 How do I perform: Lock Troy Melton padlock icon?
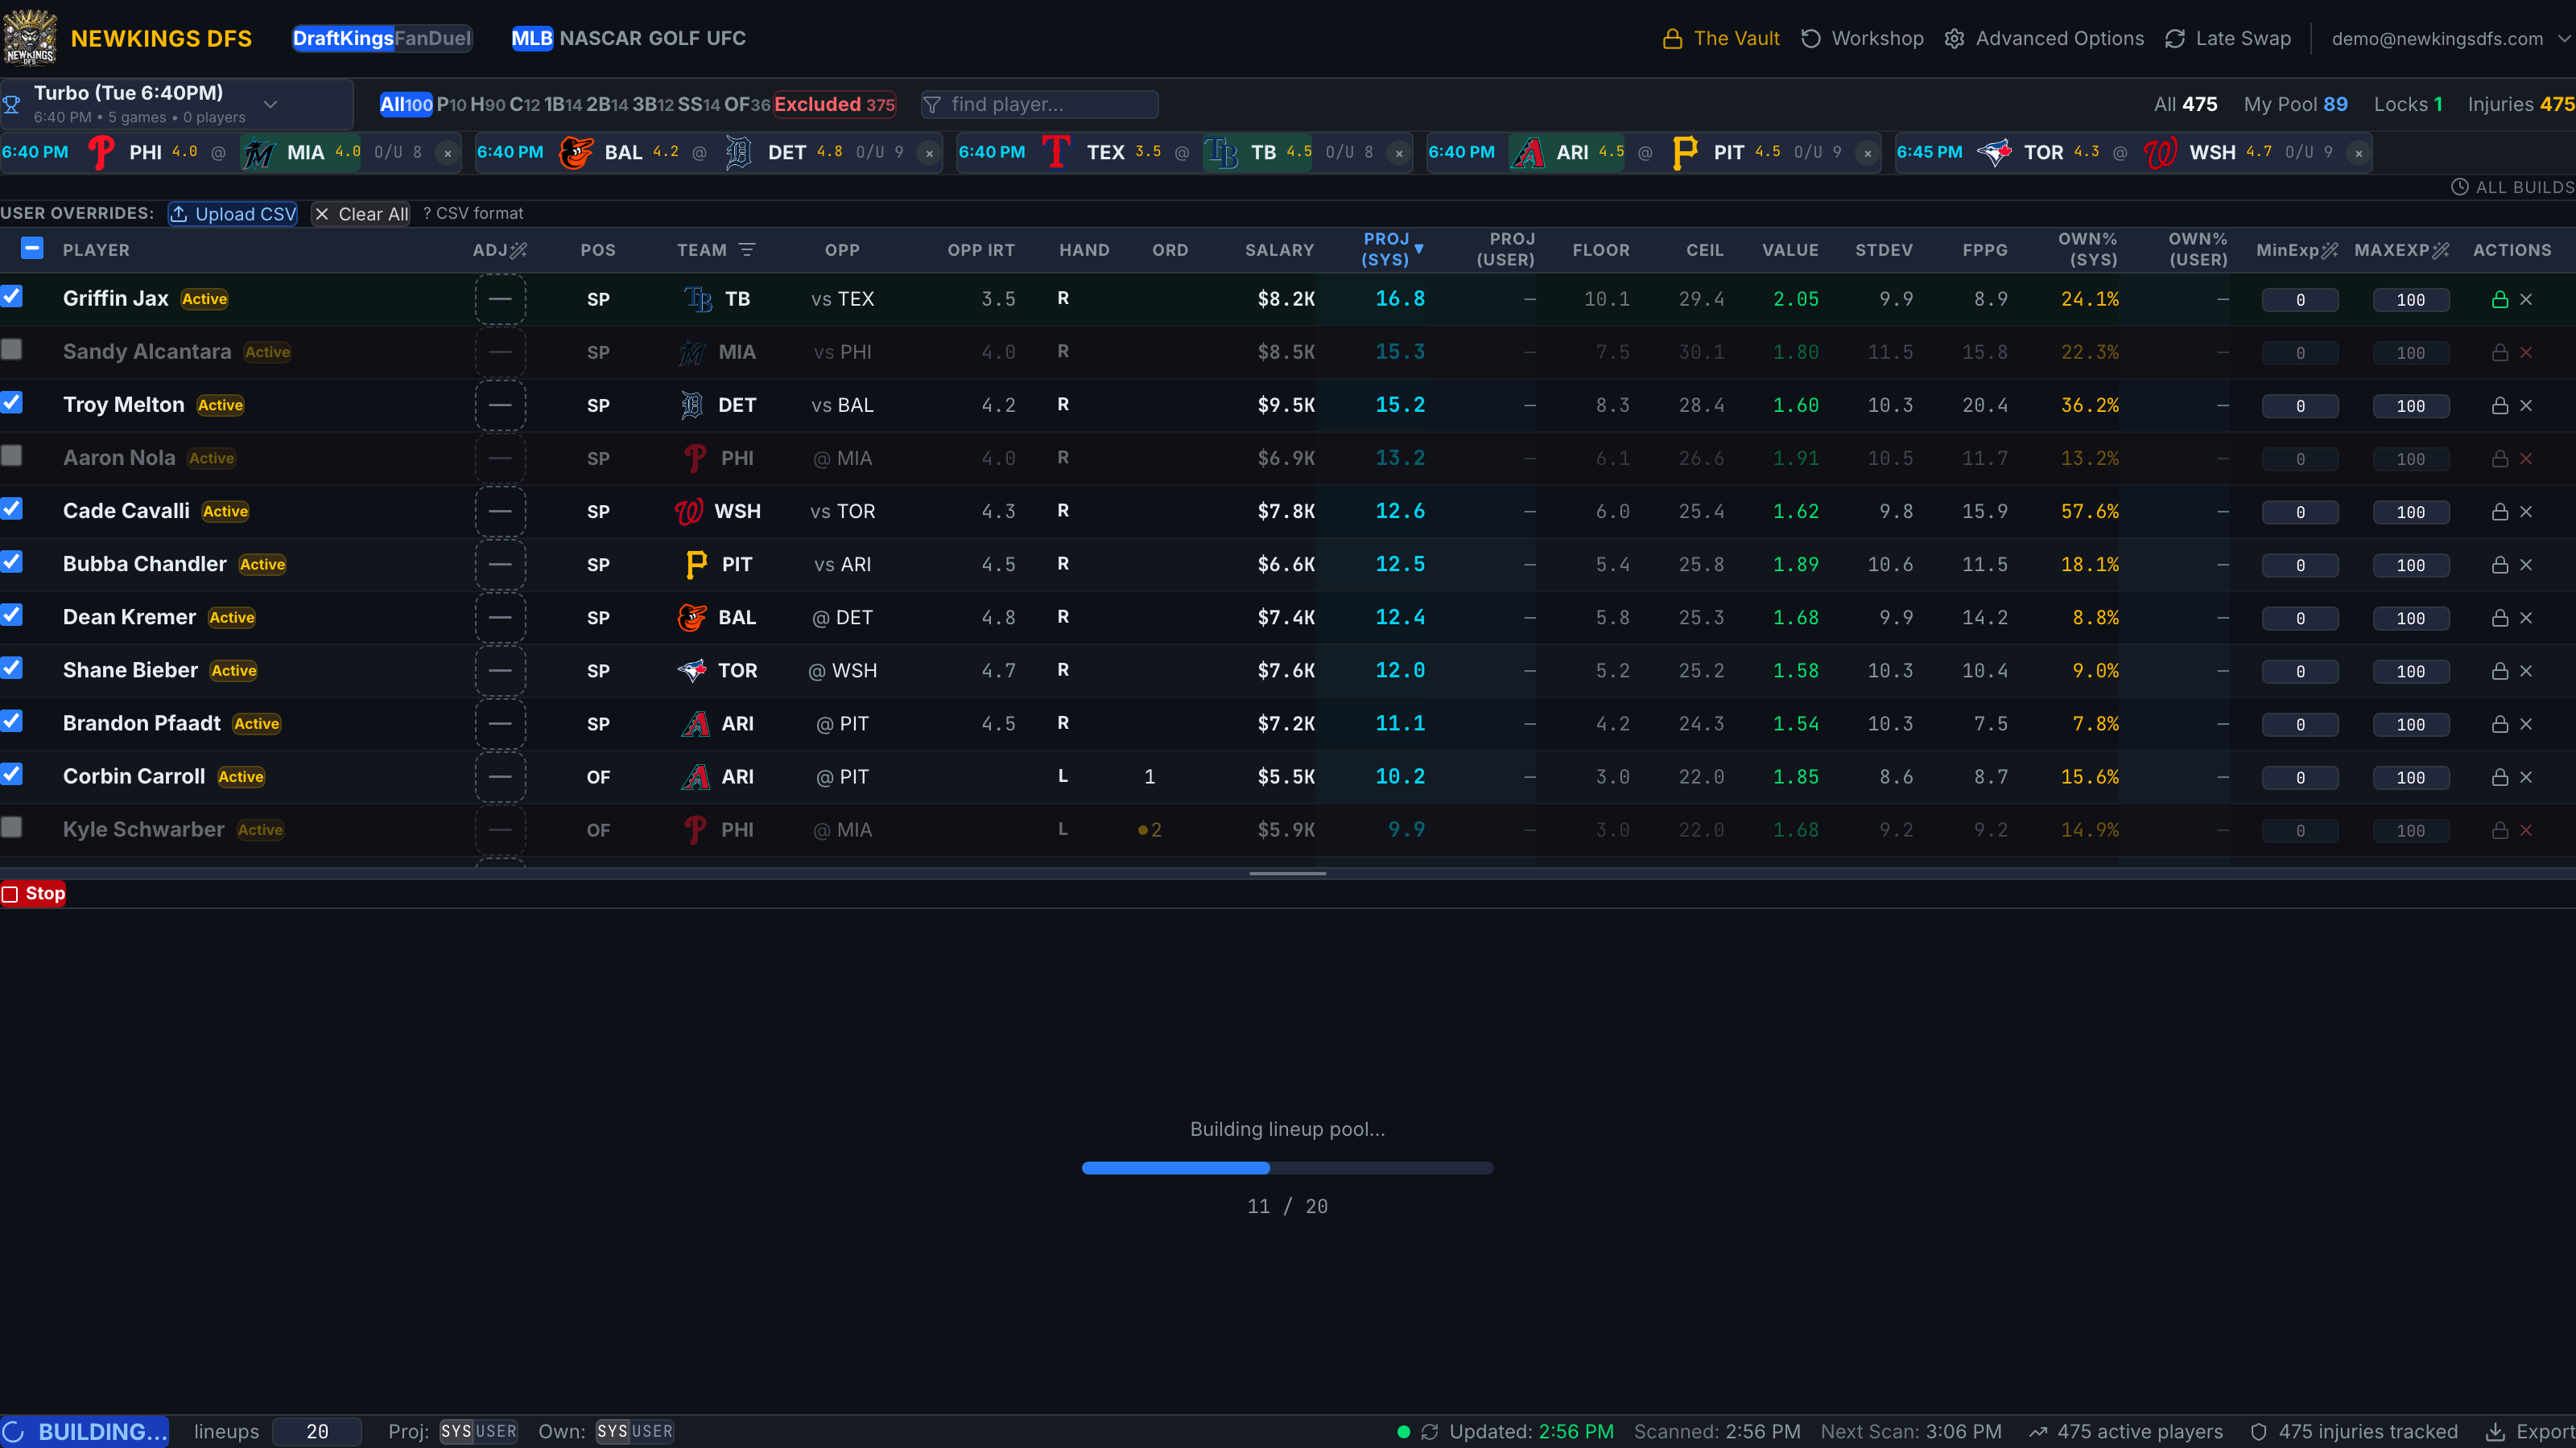point(2499,405)
